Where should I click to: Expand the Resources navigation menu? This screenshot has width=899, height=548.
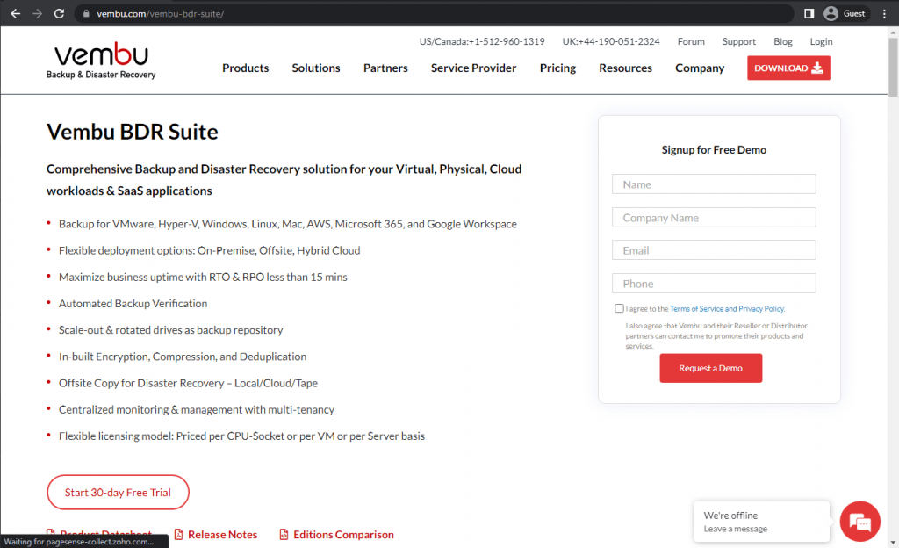tap(625, 68)
